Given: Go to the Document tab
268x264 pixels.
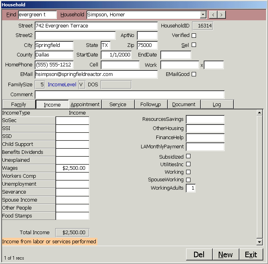Looking at the screenshot, I should [x=184, y=105].
